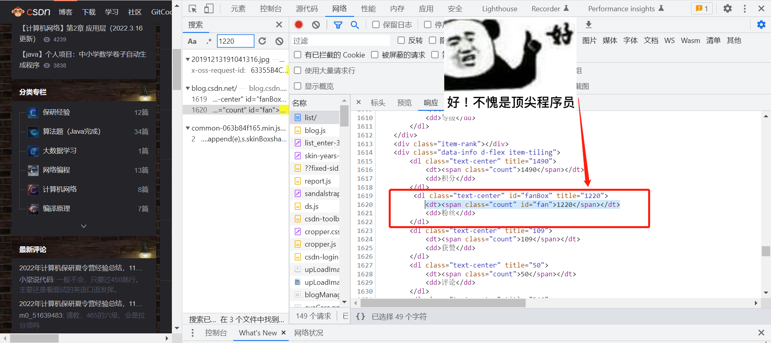Tick 被屏蔽的请求 checkbox
The image size is (771, 343).
click(x=375, y=55)
